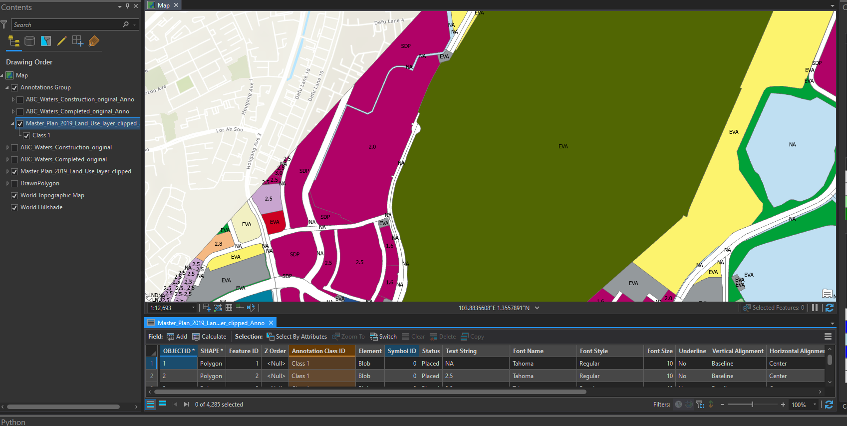The height and width of the screenshot is (426, 847).
Task: Click the snapping icon below the map
Action: [x=207, y=308]
